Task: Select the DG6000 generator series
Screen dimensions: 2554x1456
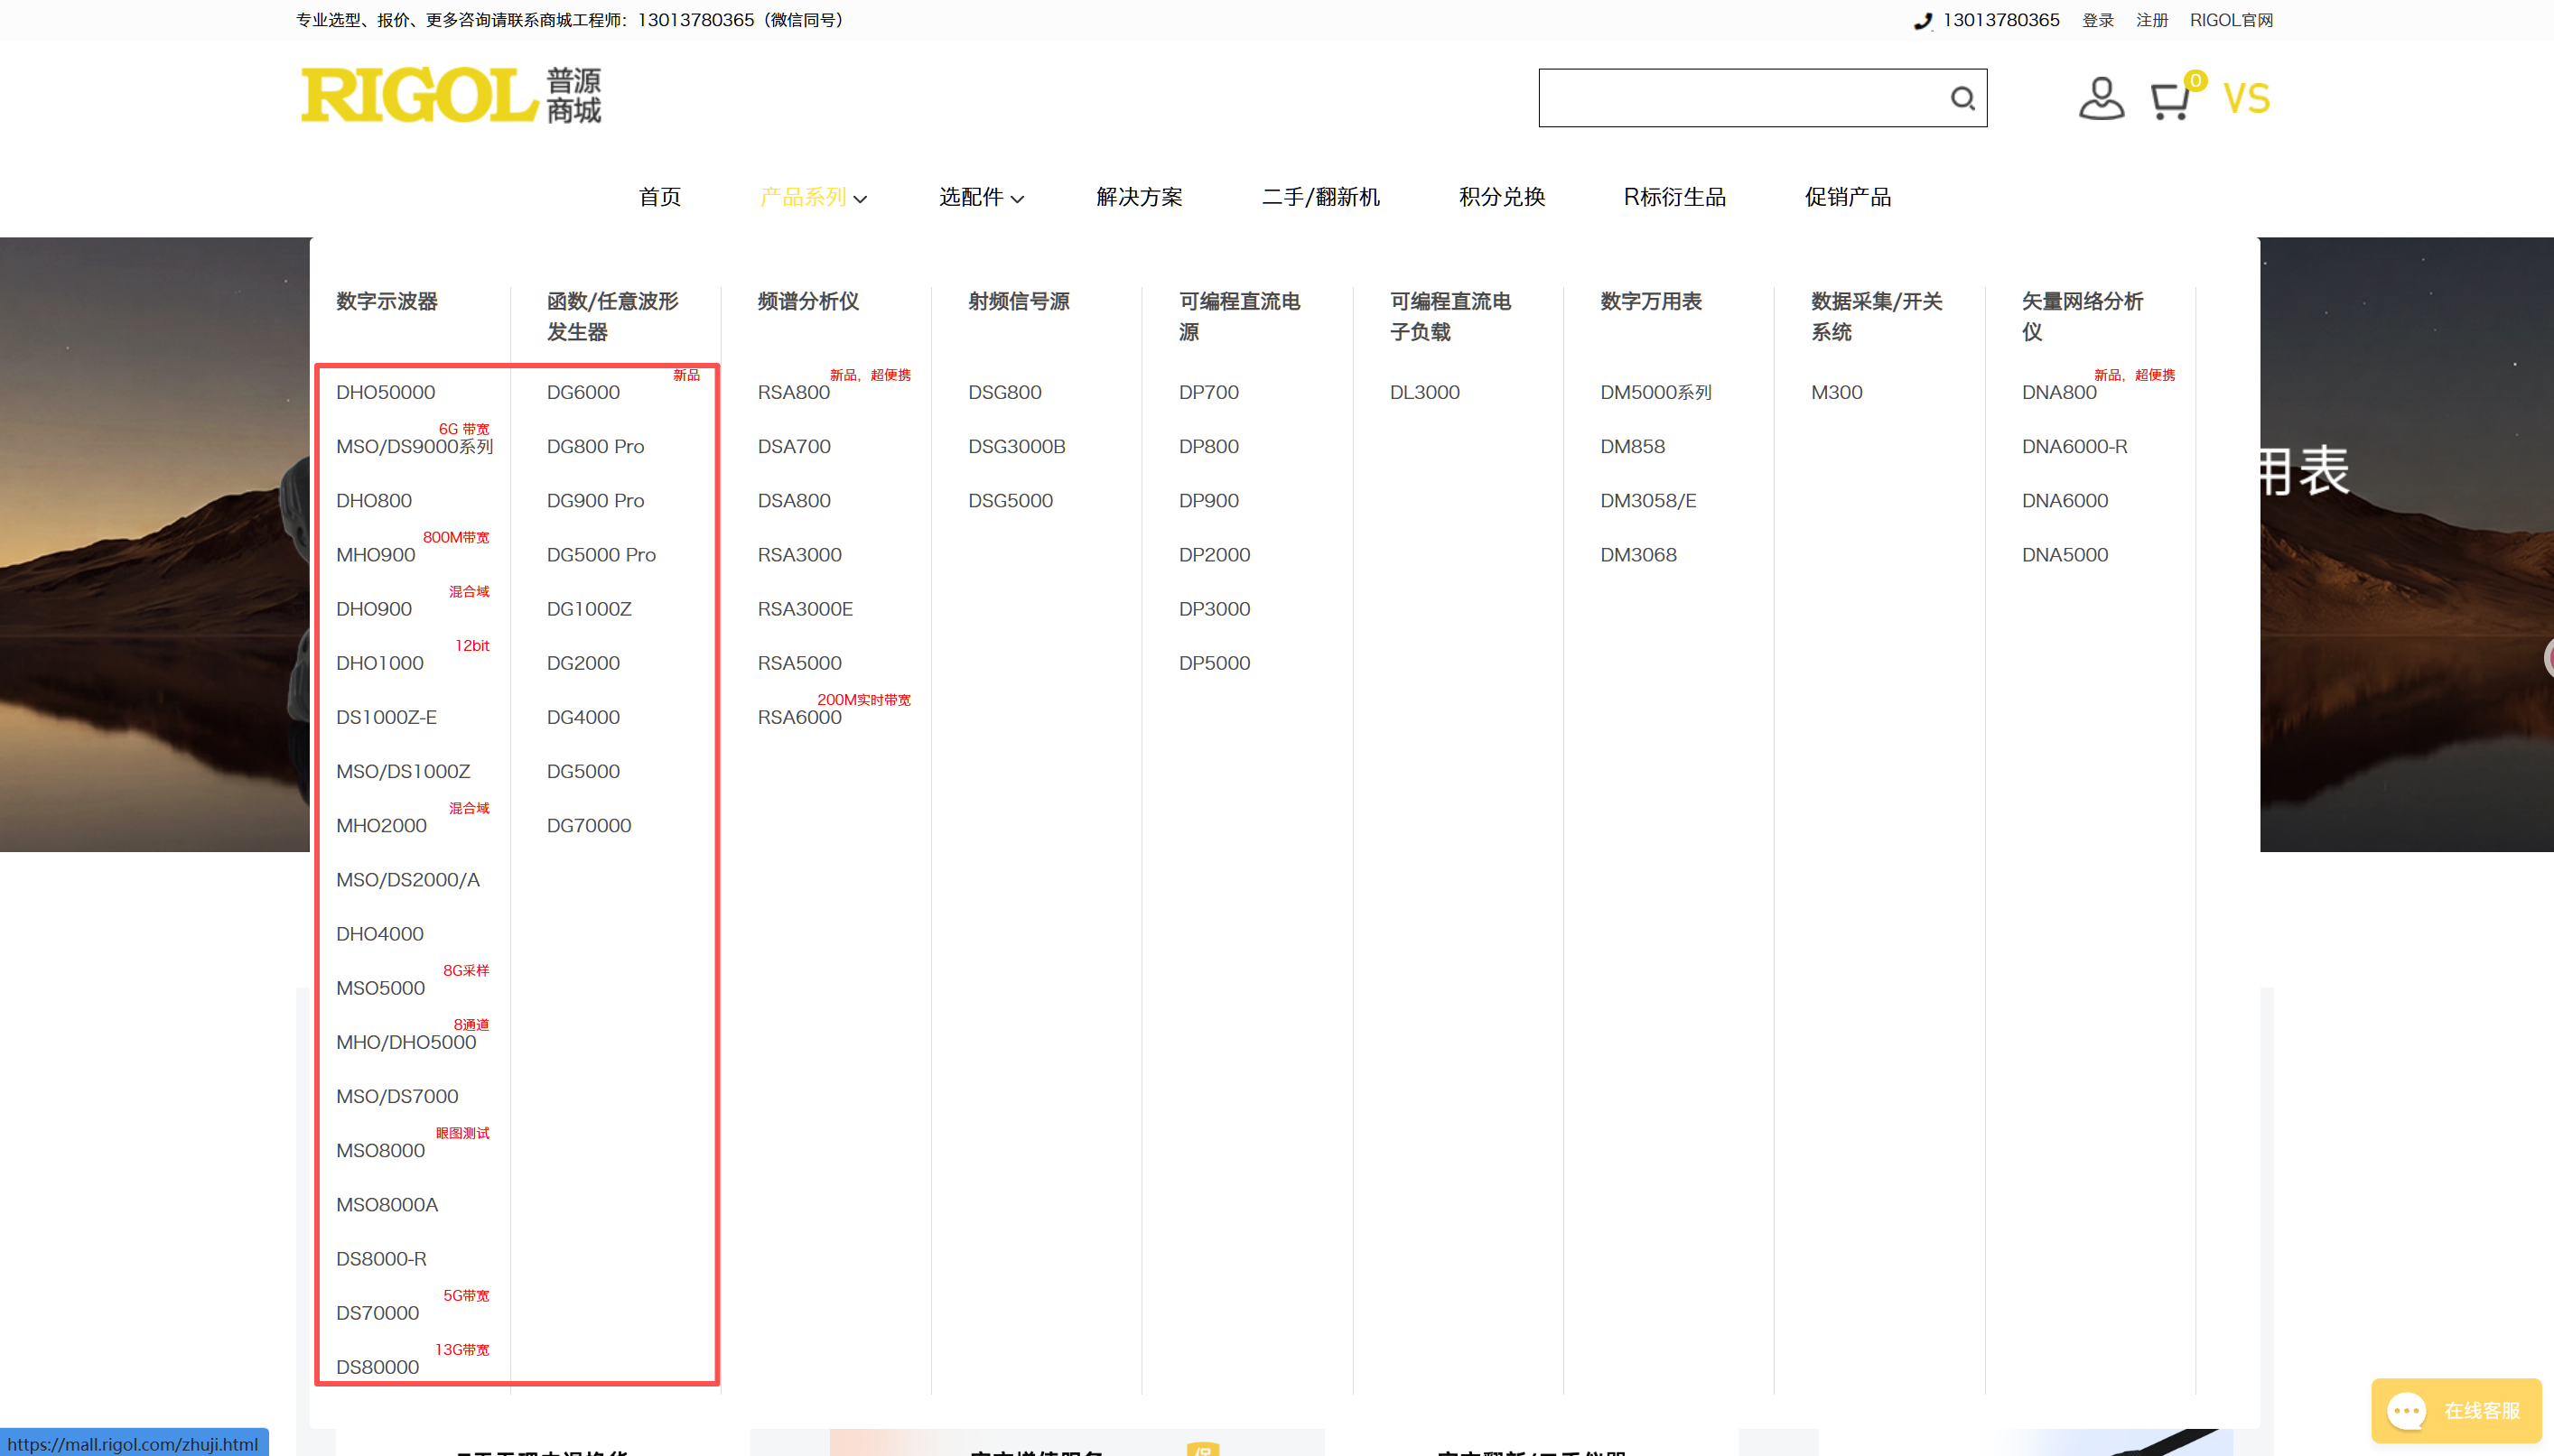Action: [583, 392]
